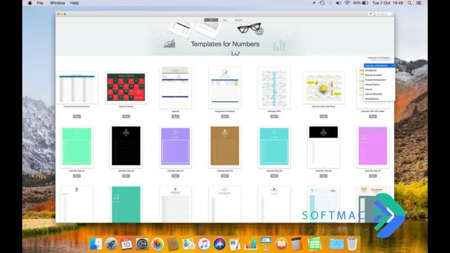Open the File menu
The height and width of the screenshot is (253, 450).
point(40,3)
